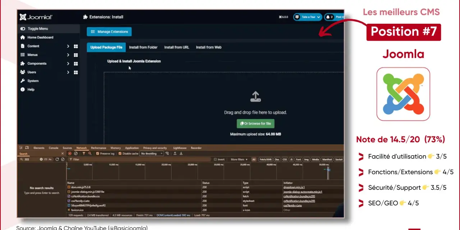Open the joomla-dialog-autocreate.min.js:1 initiator link
This screenshot has width=460, height=230.
tap(303, 192)
